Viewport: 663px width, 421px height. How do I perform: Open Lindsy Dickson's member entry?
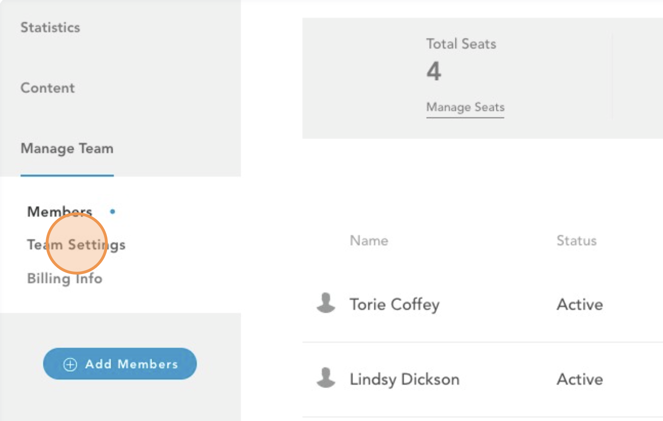(404, 379)
